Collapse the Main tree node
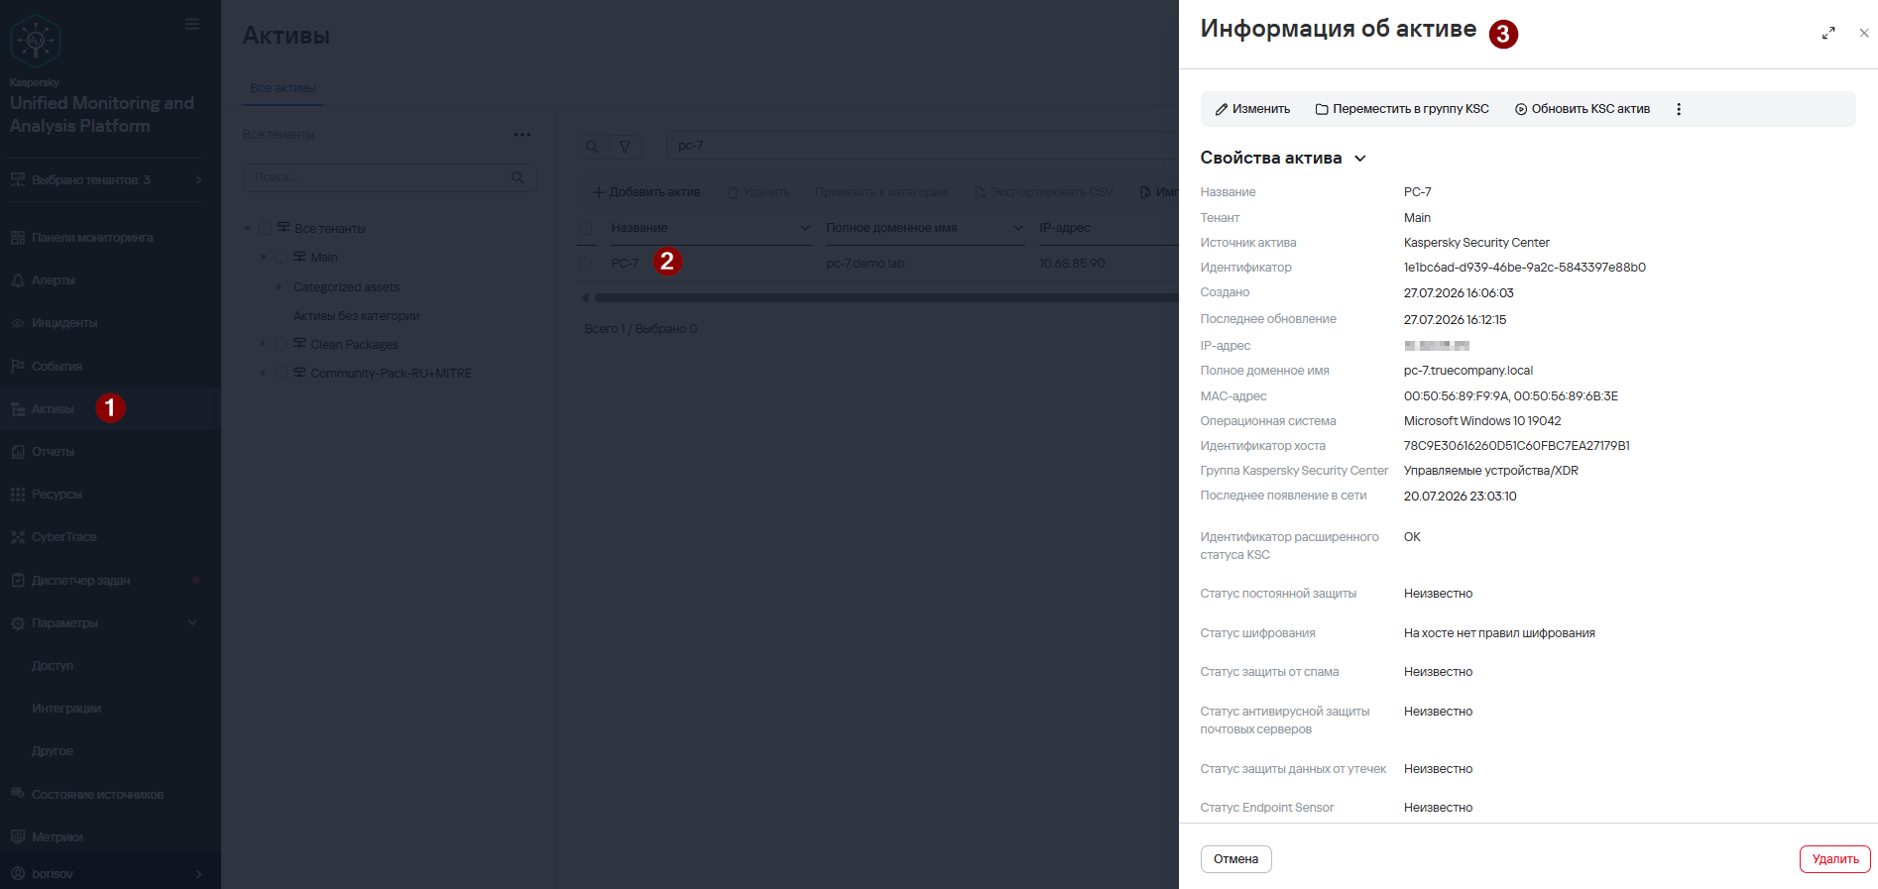The image size is (1878, 889). (x=264, y=258)
